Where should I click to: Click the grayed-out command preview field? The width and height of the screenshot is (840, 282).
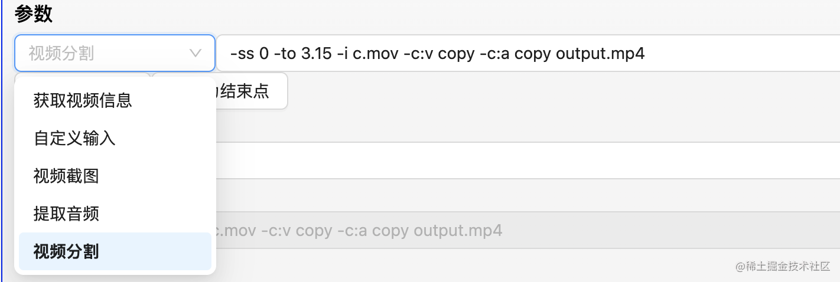(528, 230)
